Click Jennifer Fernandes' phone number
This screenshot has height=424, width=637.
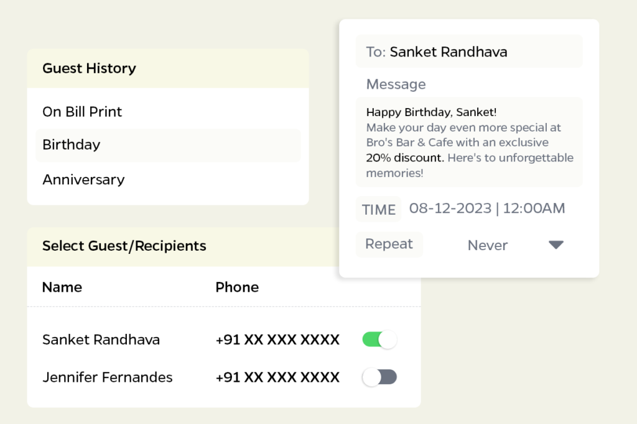tap(277, 377)
